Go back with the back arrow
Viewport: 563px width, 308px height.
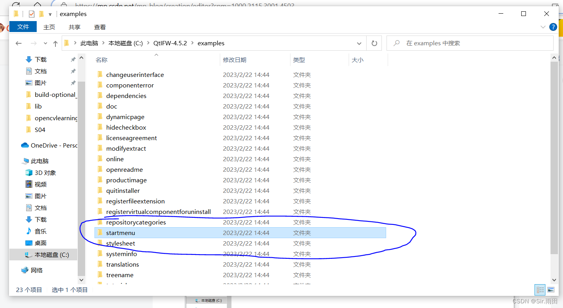[18, 43]
